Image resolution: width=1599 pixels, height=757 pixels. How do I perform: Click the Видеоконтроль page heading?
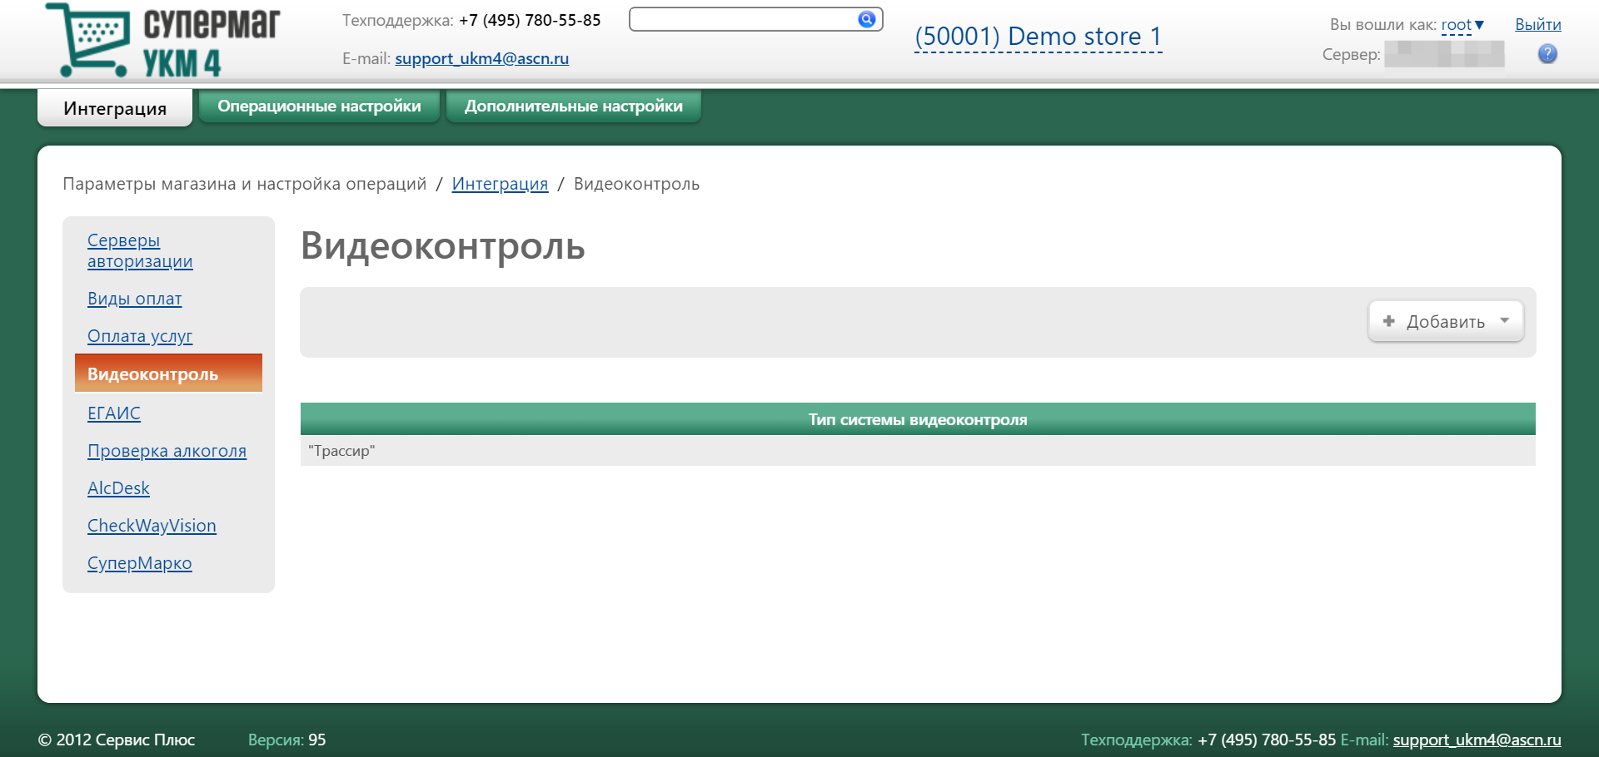click(443, 245)
